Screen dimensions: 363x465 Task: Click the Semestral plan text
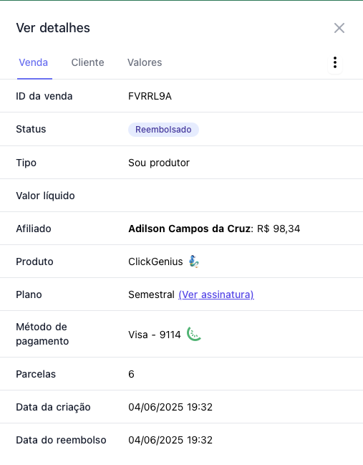pos(151,294)
